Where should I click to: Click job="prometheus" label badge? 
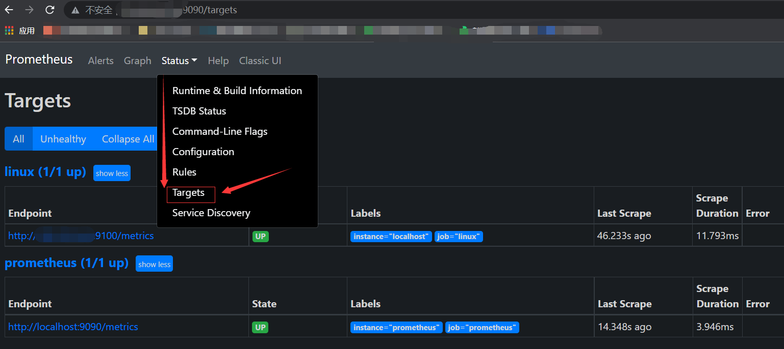coord(482,328)
